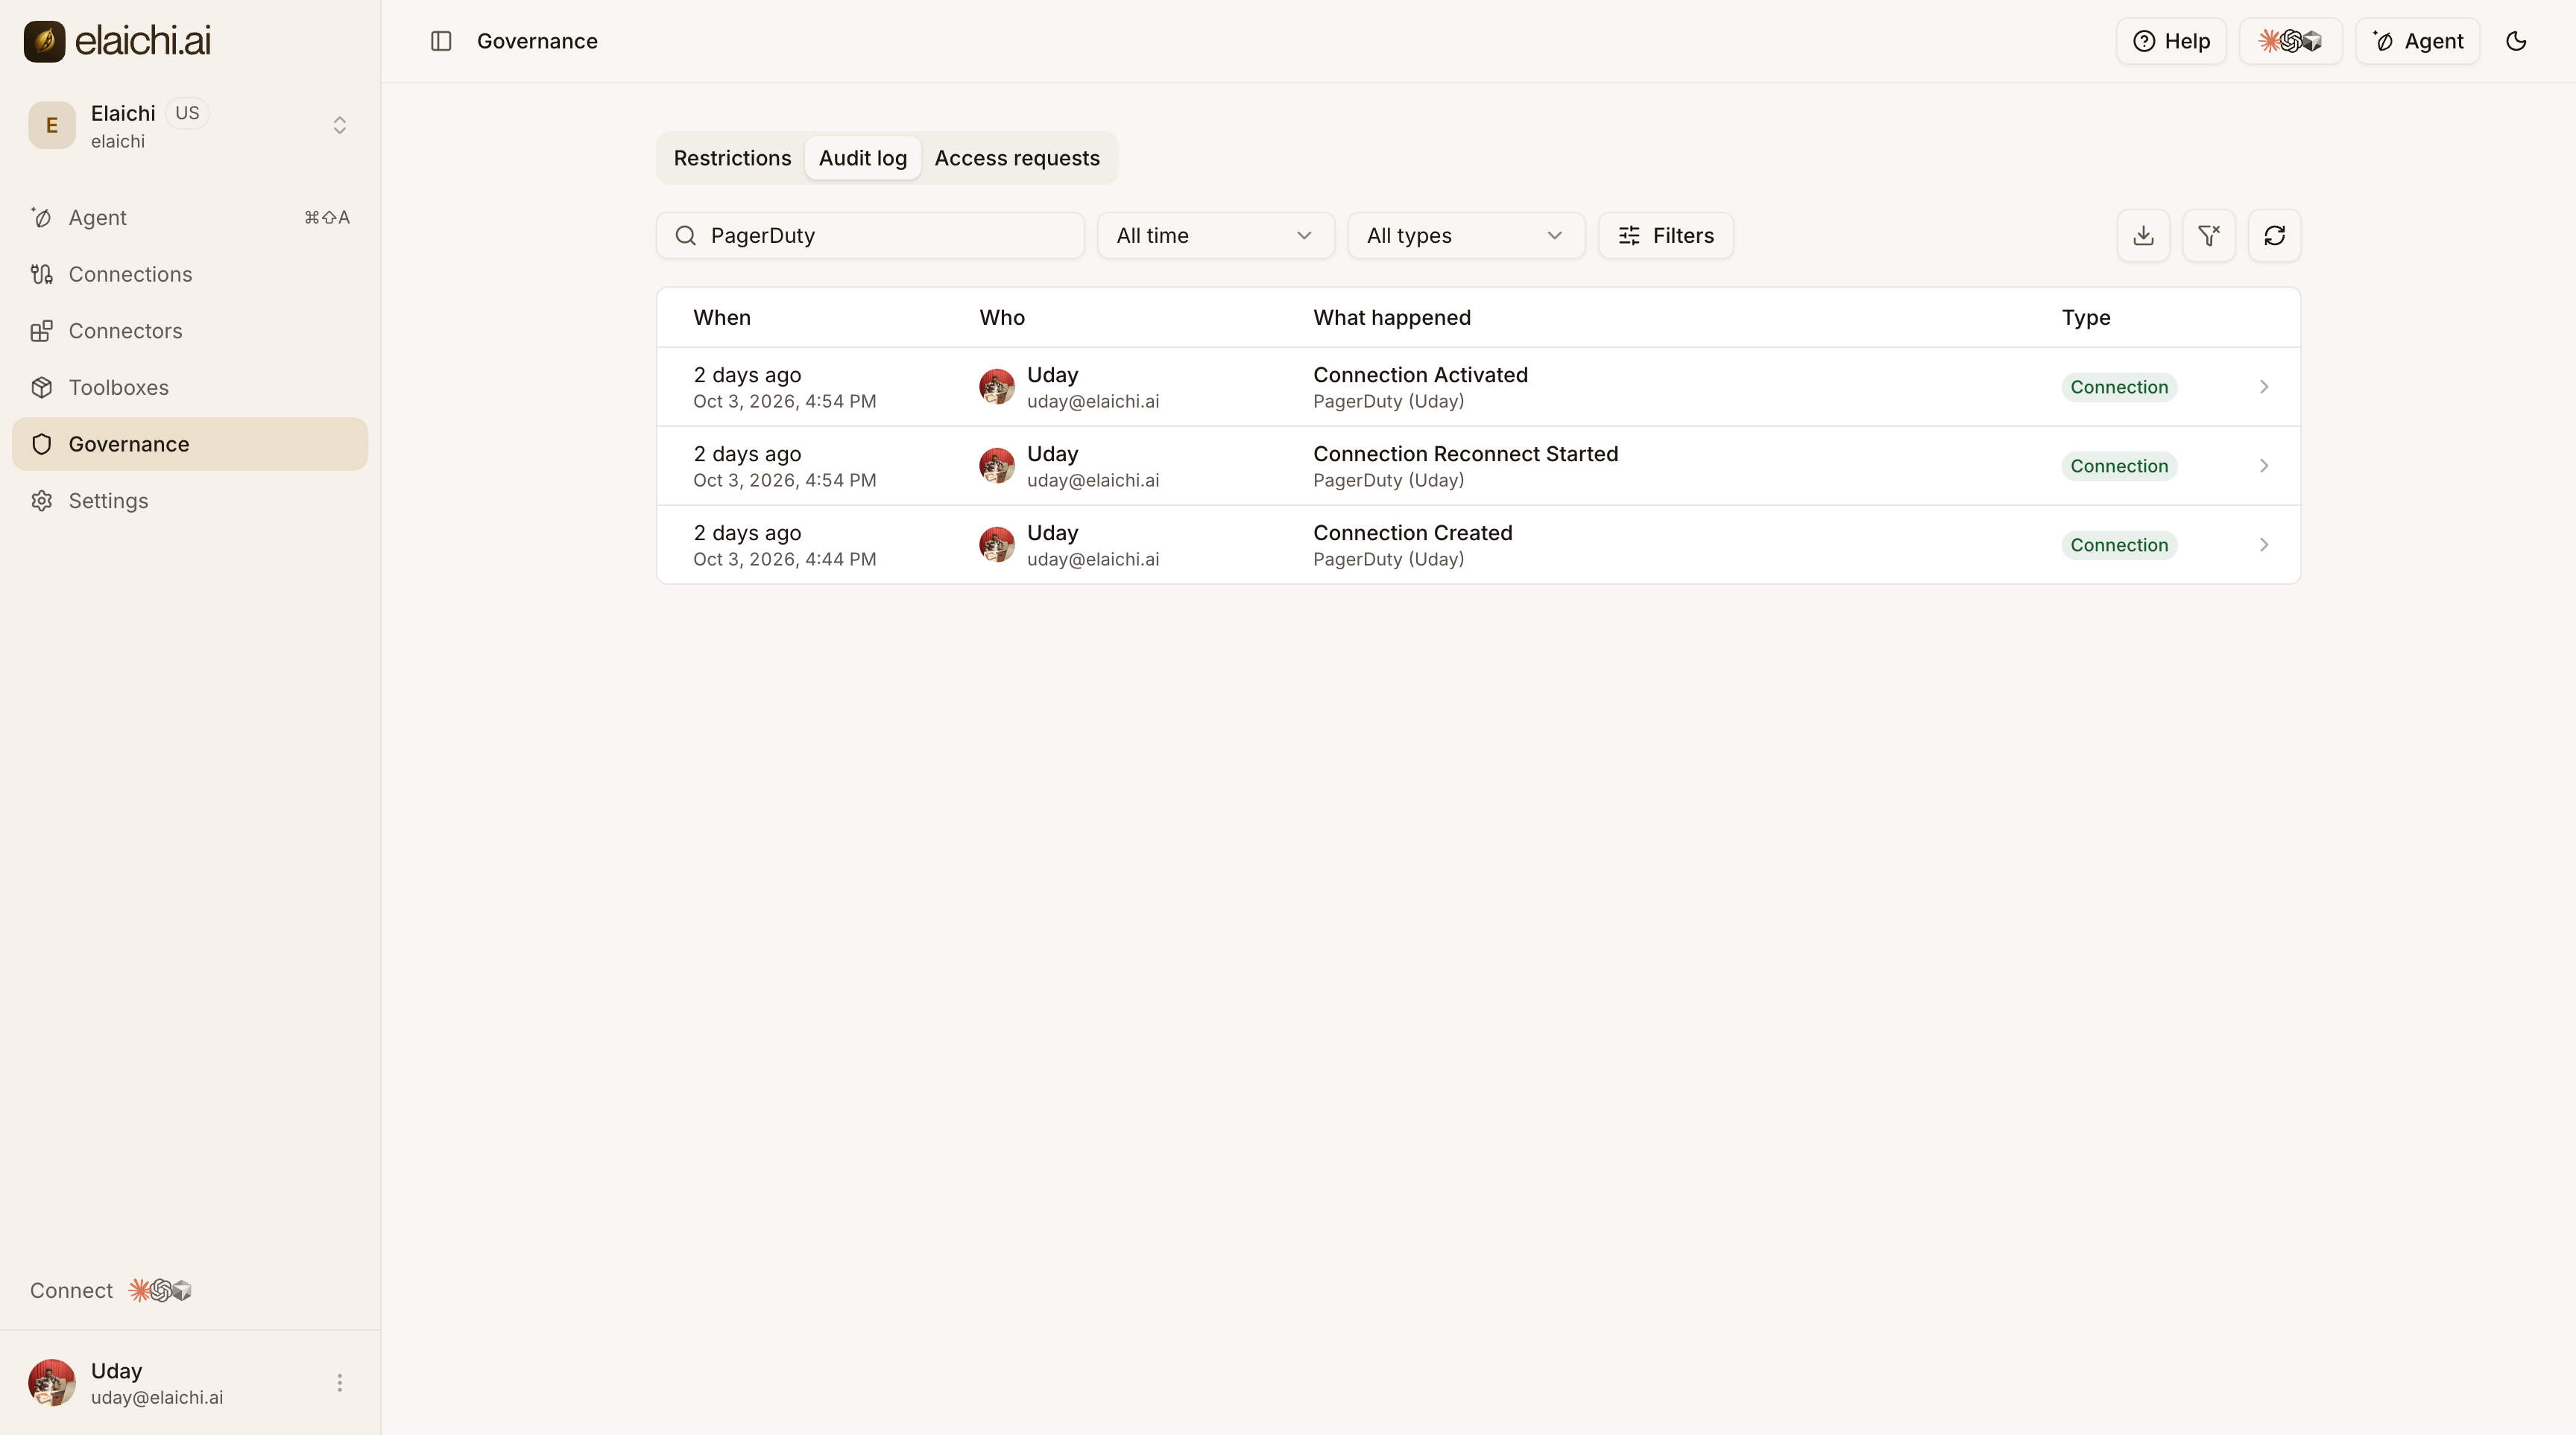
Task: Click the Help button
Action: [x=2171, y=41]
